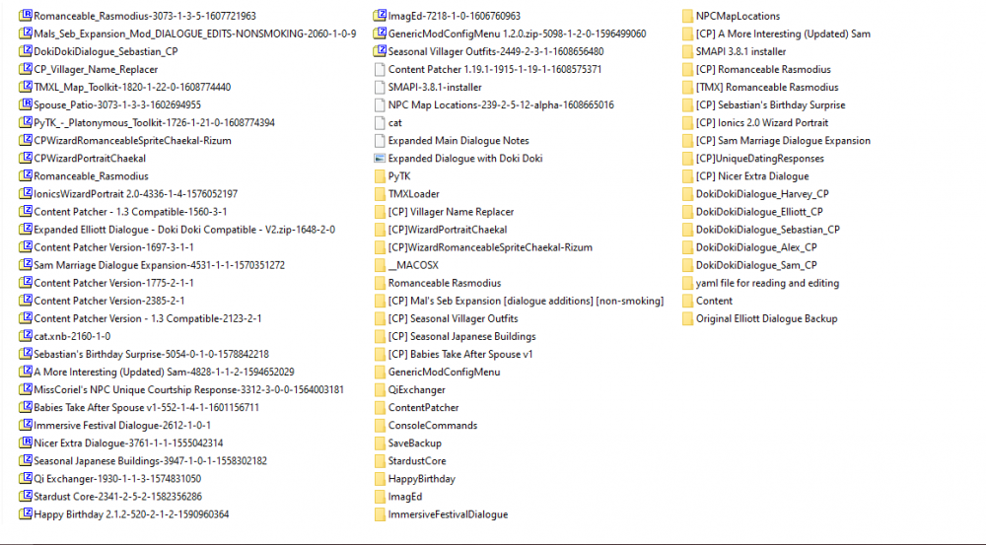Select the [CP] Seasonal Japanese Buildings folder
Screen dimensions: 986x545
pyautogui.click(x=462, y=336)
